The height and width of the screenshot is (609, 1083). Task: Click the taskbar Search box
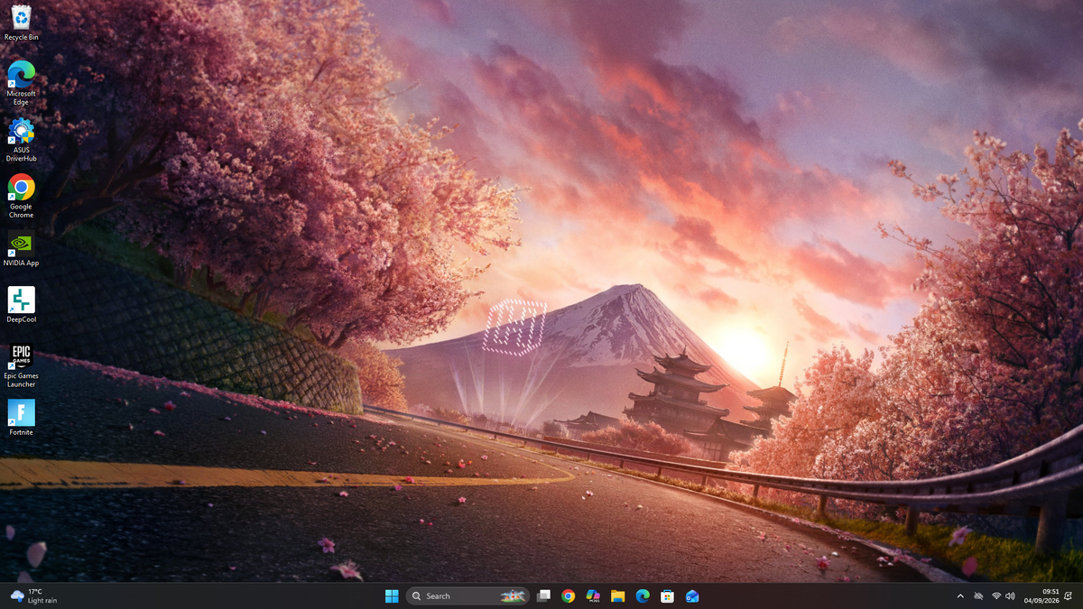[x=467, y=595]
